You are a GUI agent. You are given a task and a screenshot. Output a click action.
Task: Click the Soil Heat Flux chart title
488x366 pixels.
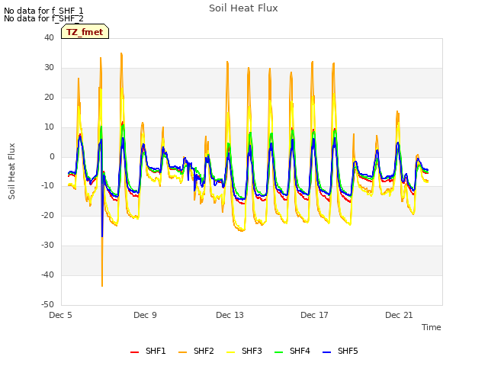243,8
